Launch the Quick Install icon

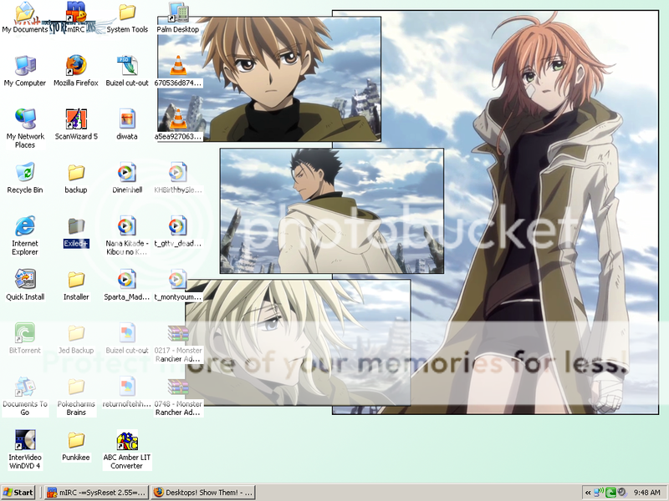click(x=25, y=285)
